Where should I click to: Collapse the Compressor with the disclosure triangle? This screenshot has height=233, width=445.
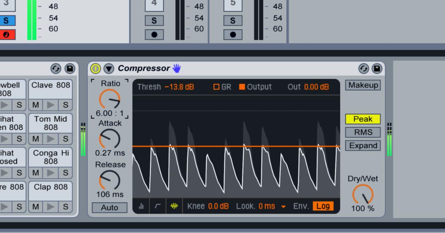109,68
